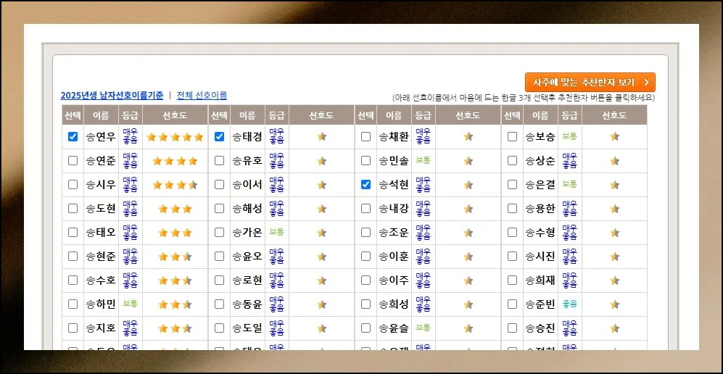The image size is (723, 374).
Task: Tick the checkbox for 송시우
Action: point(73,185)
